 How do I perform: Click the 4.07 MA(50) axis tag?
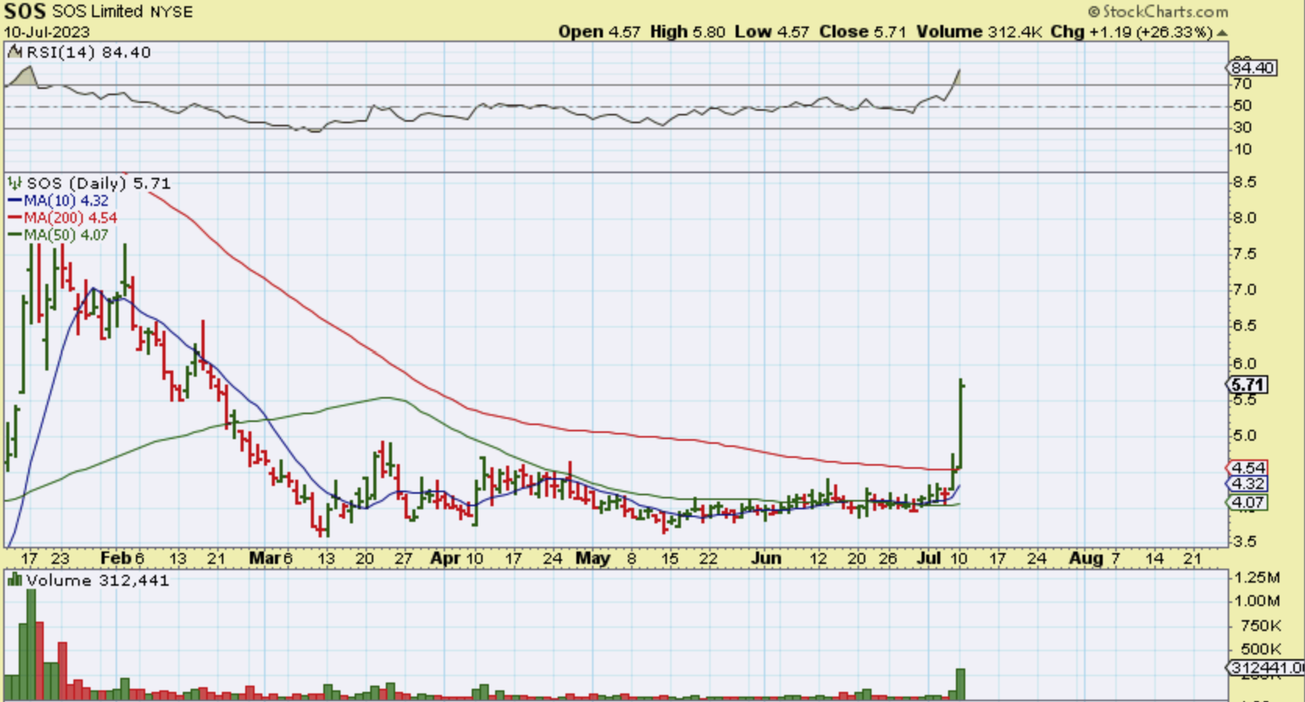pos(1247,502)
